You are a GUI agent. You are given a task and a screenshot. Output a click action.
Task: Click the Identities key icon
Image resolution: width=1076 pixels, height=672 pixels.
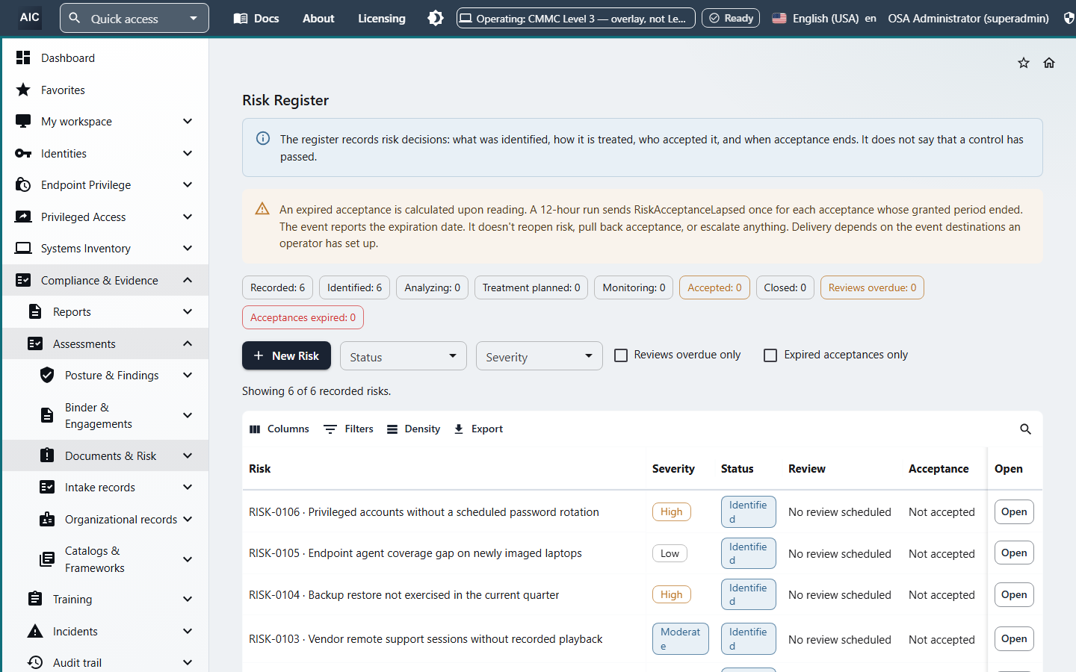pos(23,153)
